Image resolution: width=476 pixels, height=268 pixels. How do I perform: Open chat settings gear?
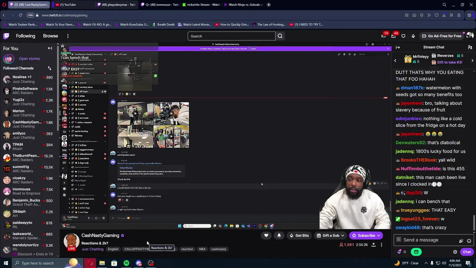(455, 252)
